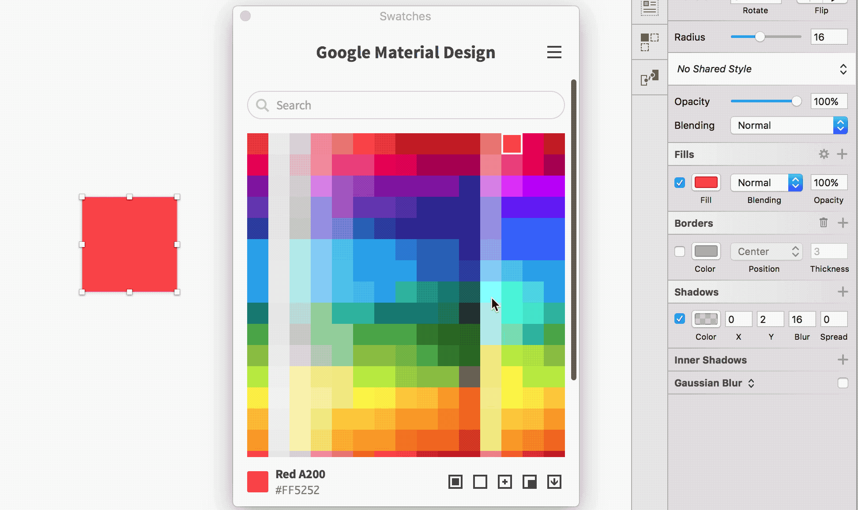Click the Red A200 preview swatch

click(258, 482)
